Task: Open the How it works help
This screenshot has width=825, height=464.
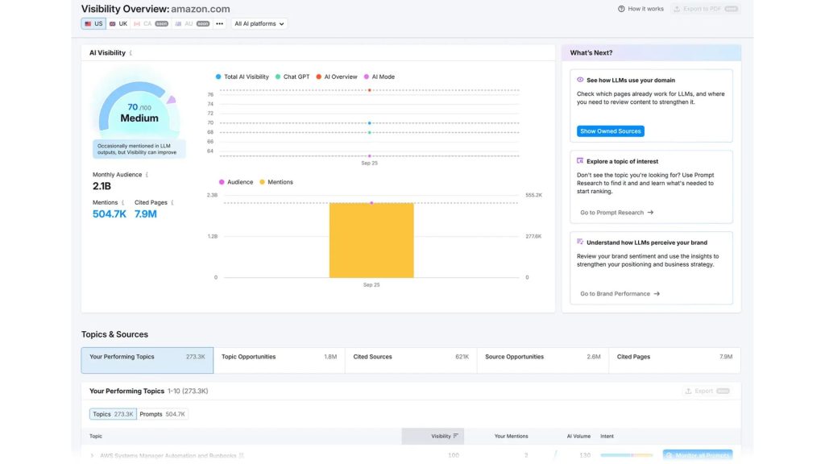Action: pos(641,9)
